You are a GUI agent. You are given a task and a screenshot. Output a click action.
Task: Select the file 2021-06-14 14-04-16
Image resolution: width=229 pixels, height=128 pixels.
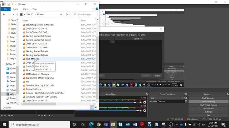coord(36,100)
